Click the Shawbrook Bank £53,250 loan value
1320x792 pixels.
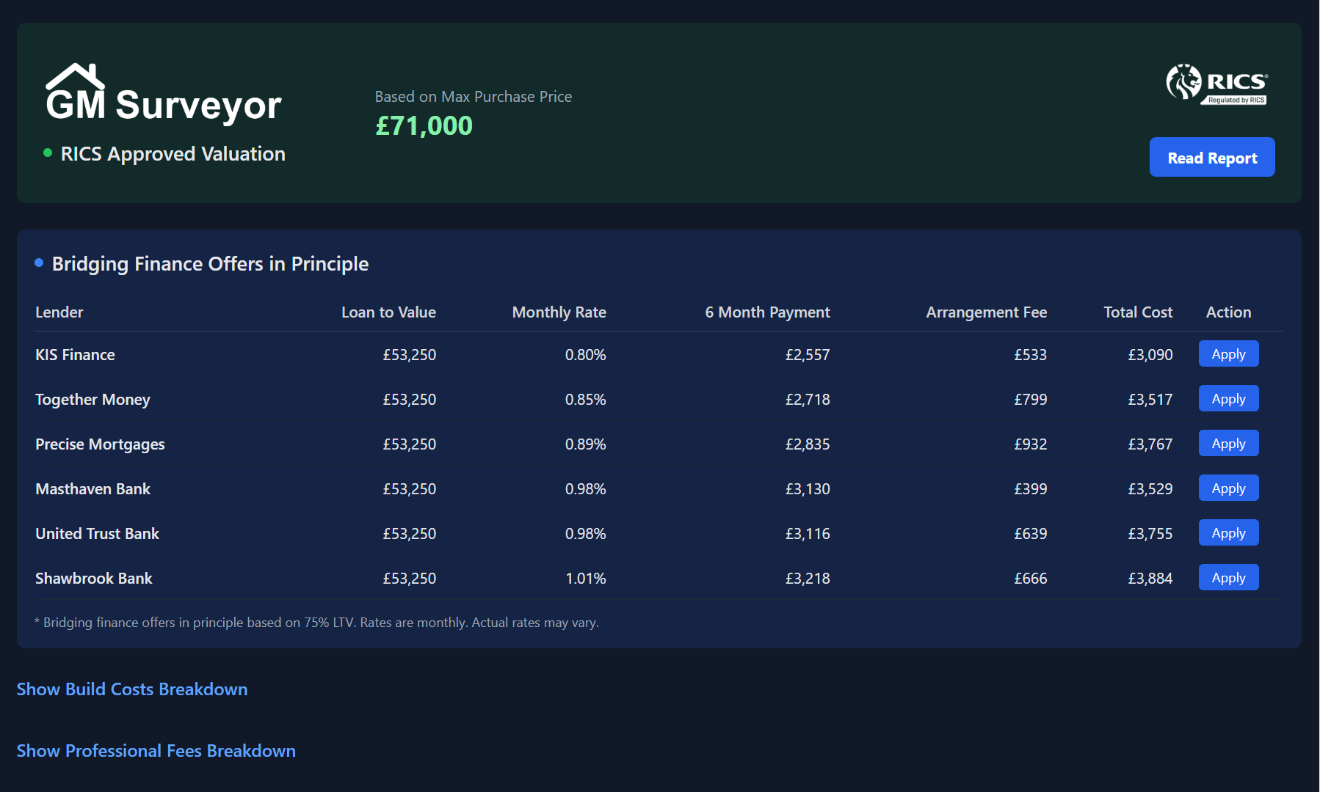pyautogui.click(x=409, y=579)
